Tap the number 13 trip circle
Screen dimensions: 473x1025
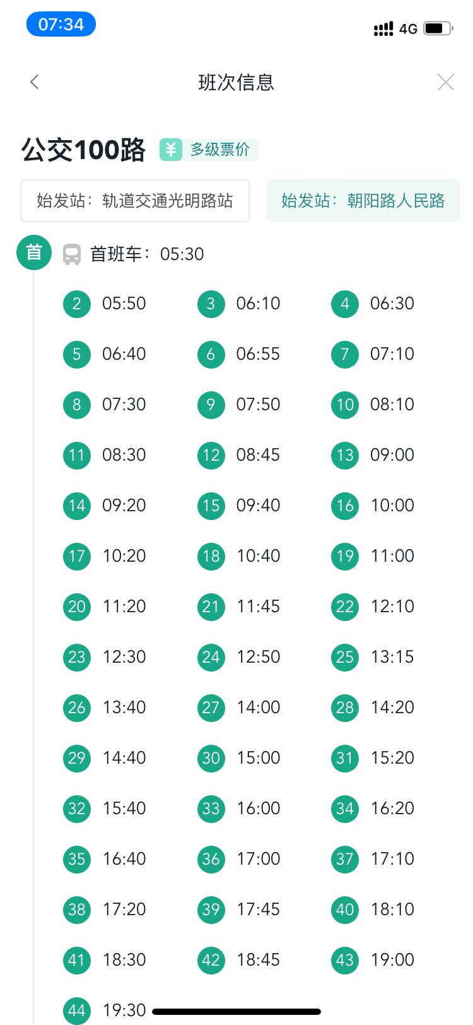click(345, 455)
